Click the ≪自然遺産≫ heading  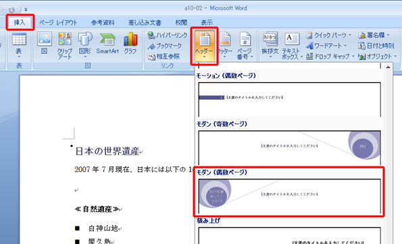point(97,209)
